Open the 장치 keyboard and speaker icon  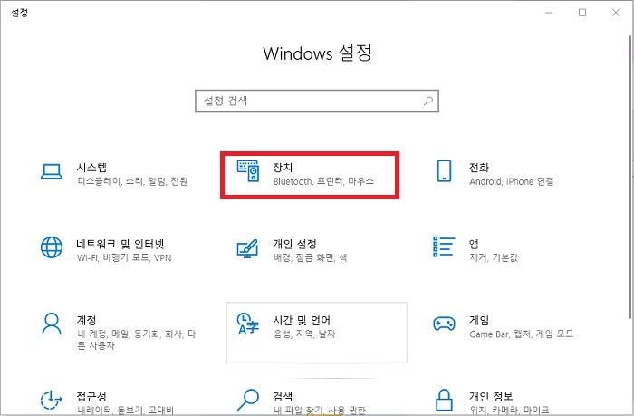point(248,170)
